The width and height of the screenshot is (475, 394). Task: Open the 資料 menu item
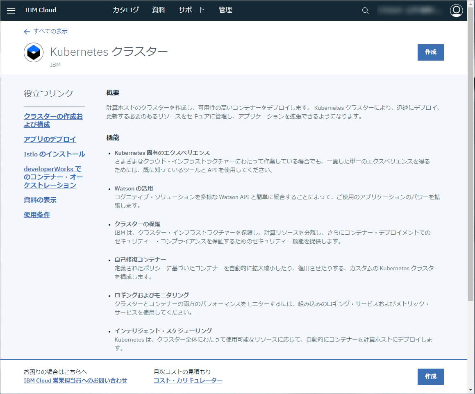point(159,10)
